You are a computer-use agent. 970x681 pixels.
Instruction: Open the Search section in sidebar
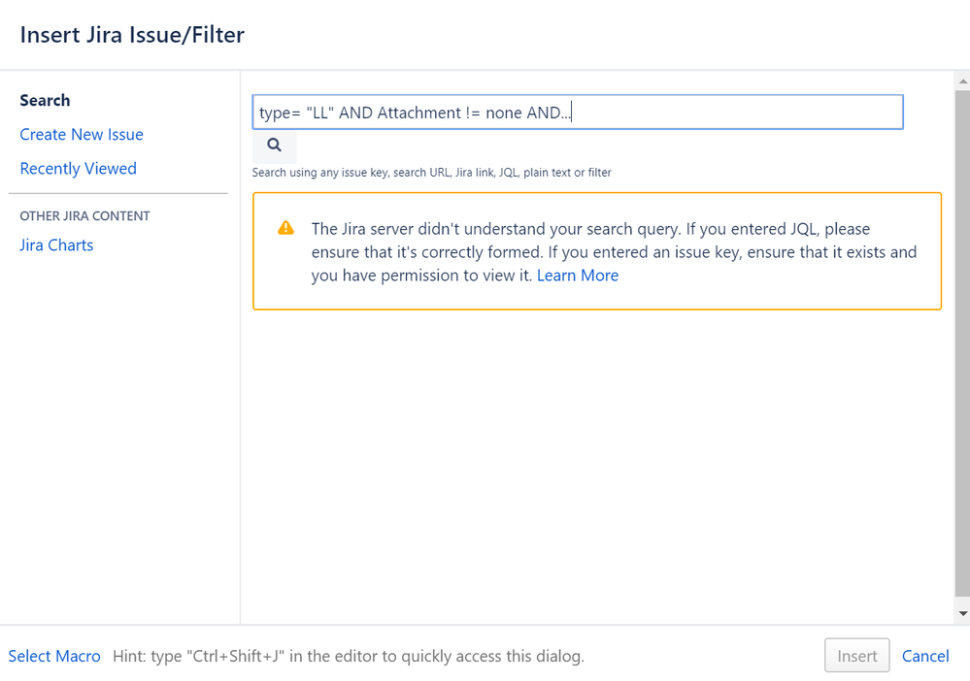click(45, 100)
